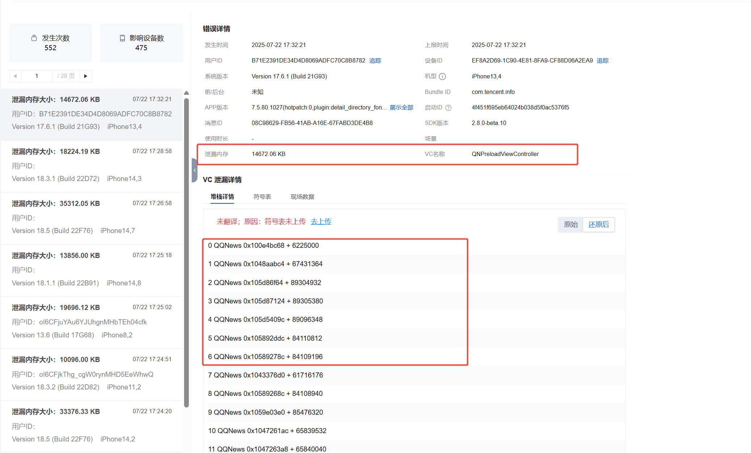Expand full APP version with 展示全部

[x=401, y=108]
